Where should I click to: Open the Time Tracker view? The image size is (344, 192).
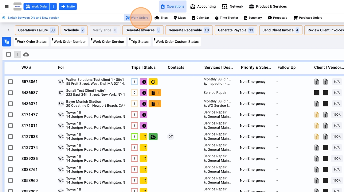[226, 18]
